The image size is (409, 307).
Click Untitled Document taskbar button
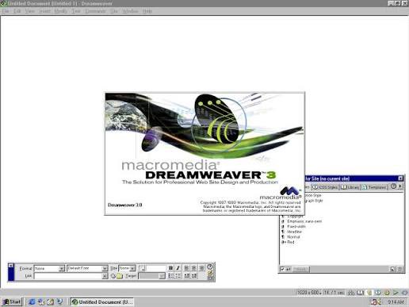102,301
